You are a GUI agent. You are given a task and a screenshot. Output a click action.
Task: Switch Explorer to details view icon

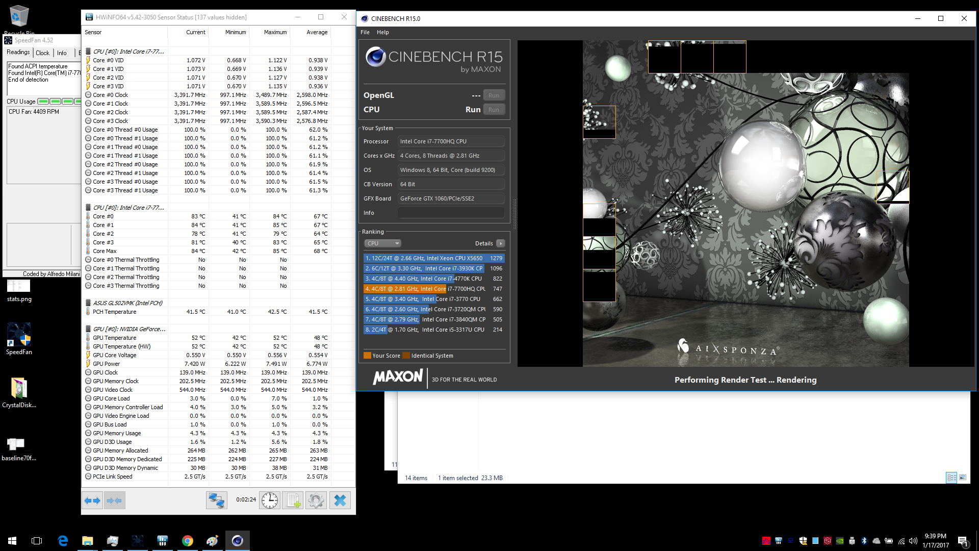point(951,478)
